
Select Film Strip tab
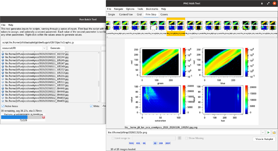tap(151, 14)
